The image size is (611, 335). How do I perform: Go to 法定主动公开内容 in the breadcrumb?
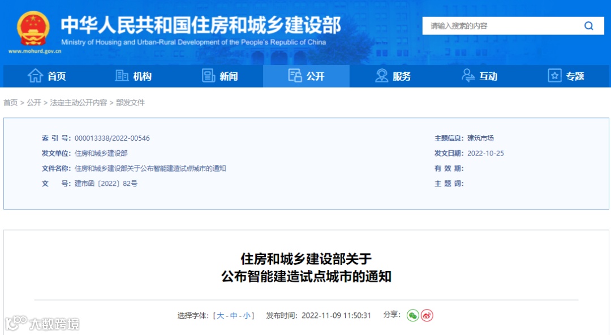(x=78, y=102)
